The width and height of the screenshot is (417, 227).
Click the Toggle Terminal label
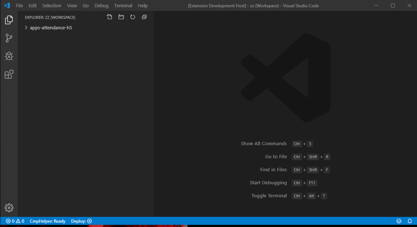click(269, 196)
